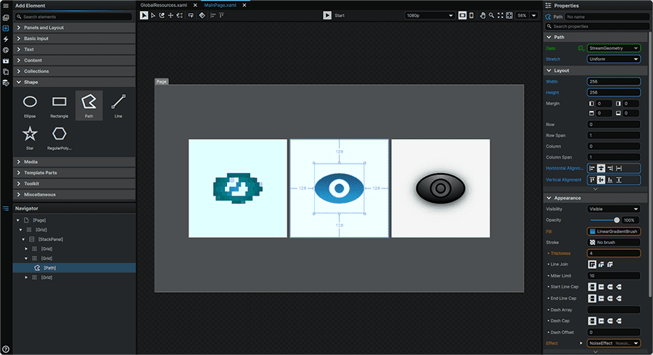Image resolution: width=653 pixels, height=355 pixels.
Task: Click the Opacity 100% value field
Action: (631, 220)
